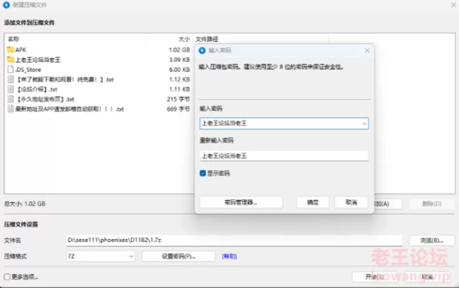Viewport: 459px width, 288px height.
Task: Sort by the 文件路径 column header
Action: click(207, 39)
